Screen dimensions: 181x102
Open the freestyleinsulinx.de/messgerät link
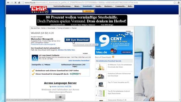[43, 44]
